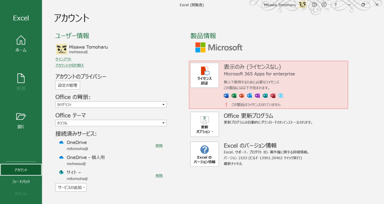Select the オプション menu item

(21, 193)
